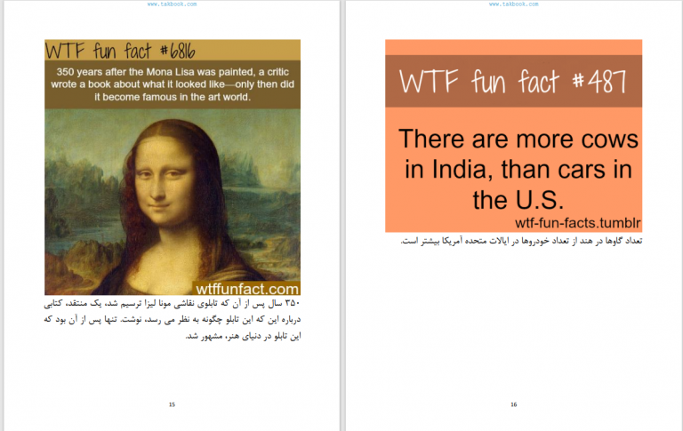This screenshot has height=431, width=683.
Task: Click the Persian paragraph beginning with ۳۵۰
Action: click(x=173, y=320)
